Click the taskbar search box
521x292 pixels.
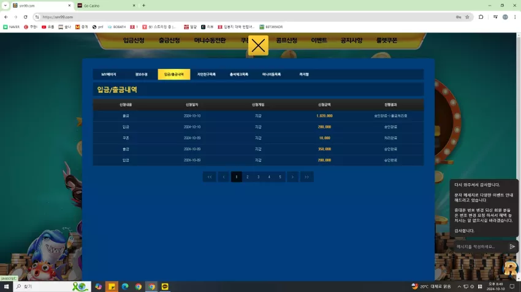51,287
